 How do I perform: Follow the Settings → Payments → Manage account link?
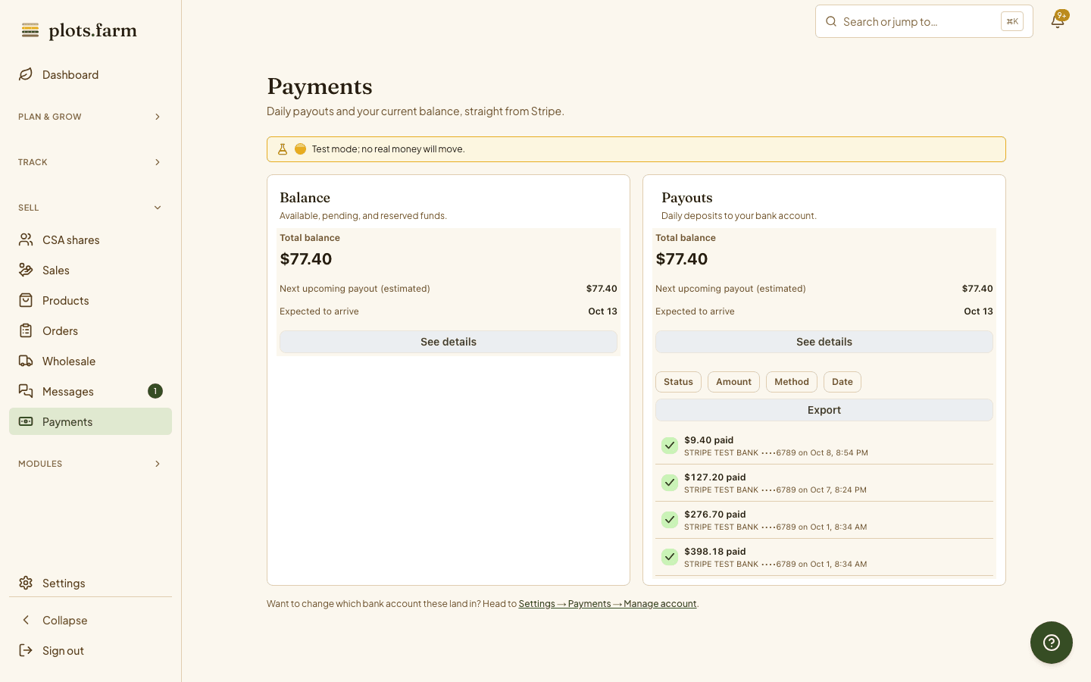pyautogui.click(x=608, y=604)
